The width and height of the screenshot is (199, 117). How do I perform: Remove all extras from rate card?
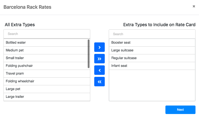click(99, 82)
